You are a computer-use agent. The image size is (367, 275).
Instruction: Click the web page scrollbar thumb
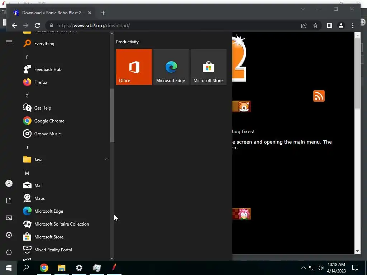click(357, 73)
